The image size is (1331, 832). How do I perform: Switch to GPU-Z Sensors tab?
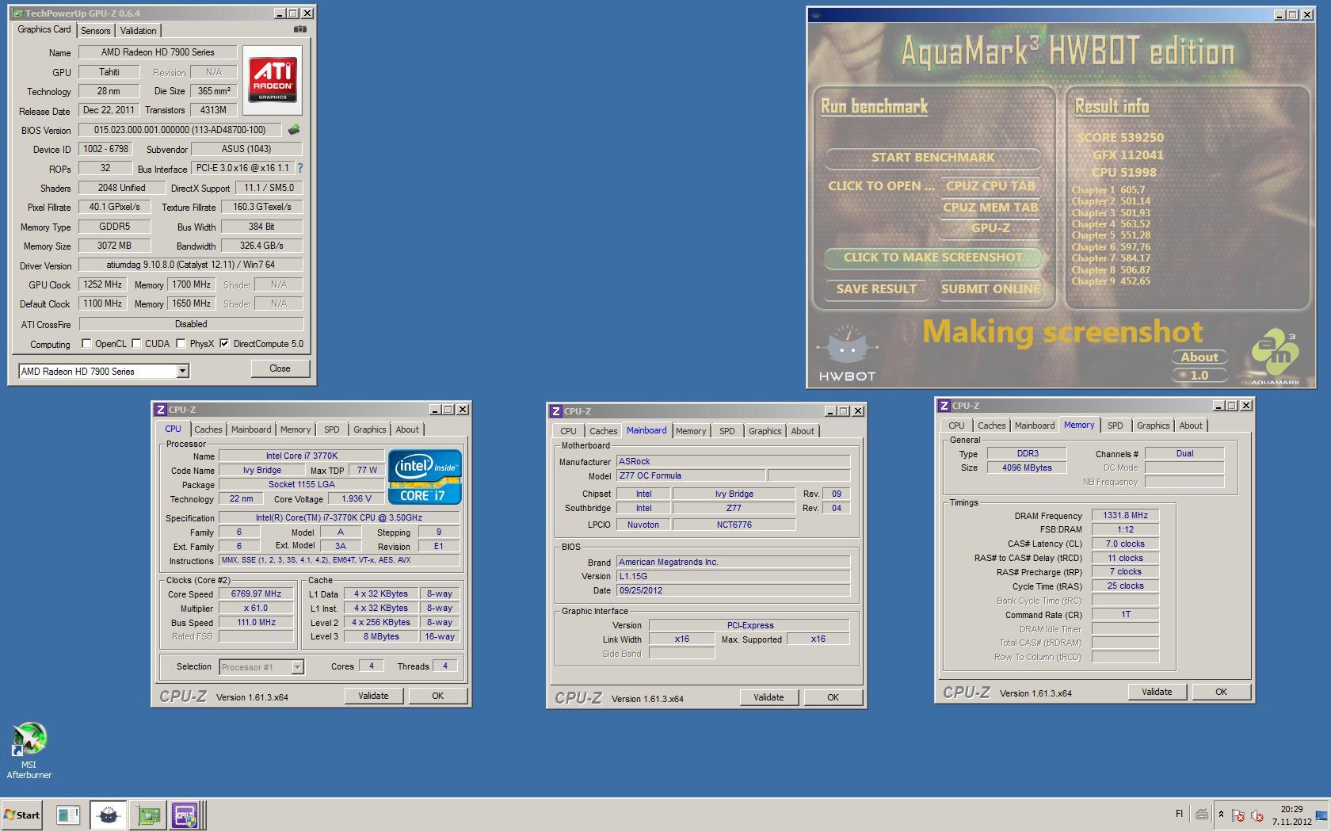click(x=96, y=31)
